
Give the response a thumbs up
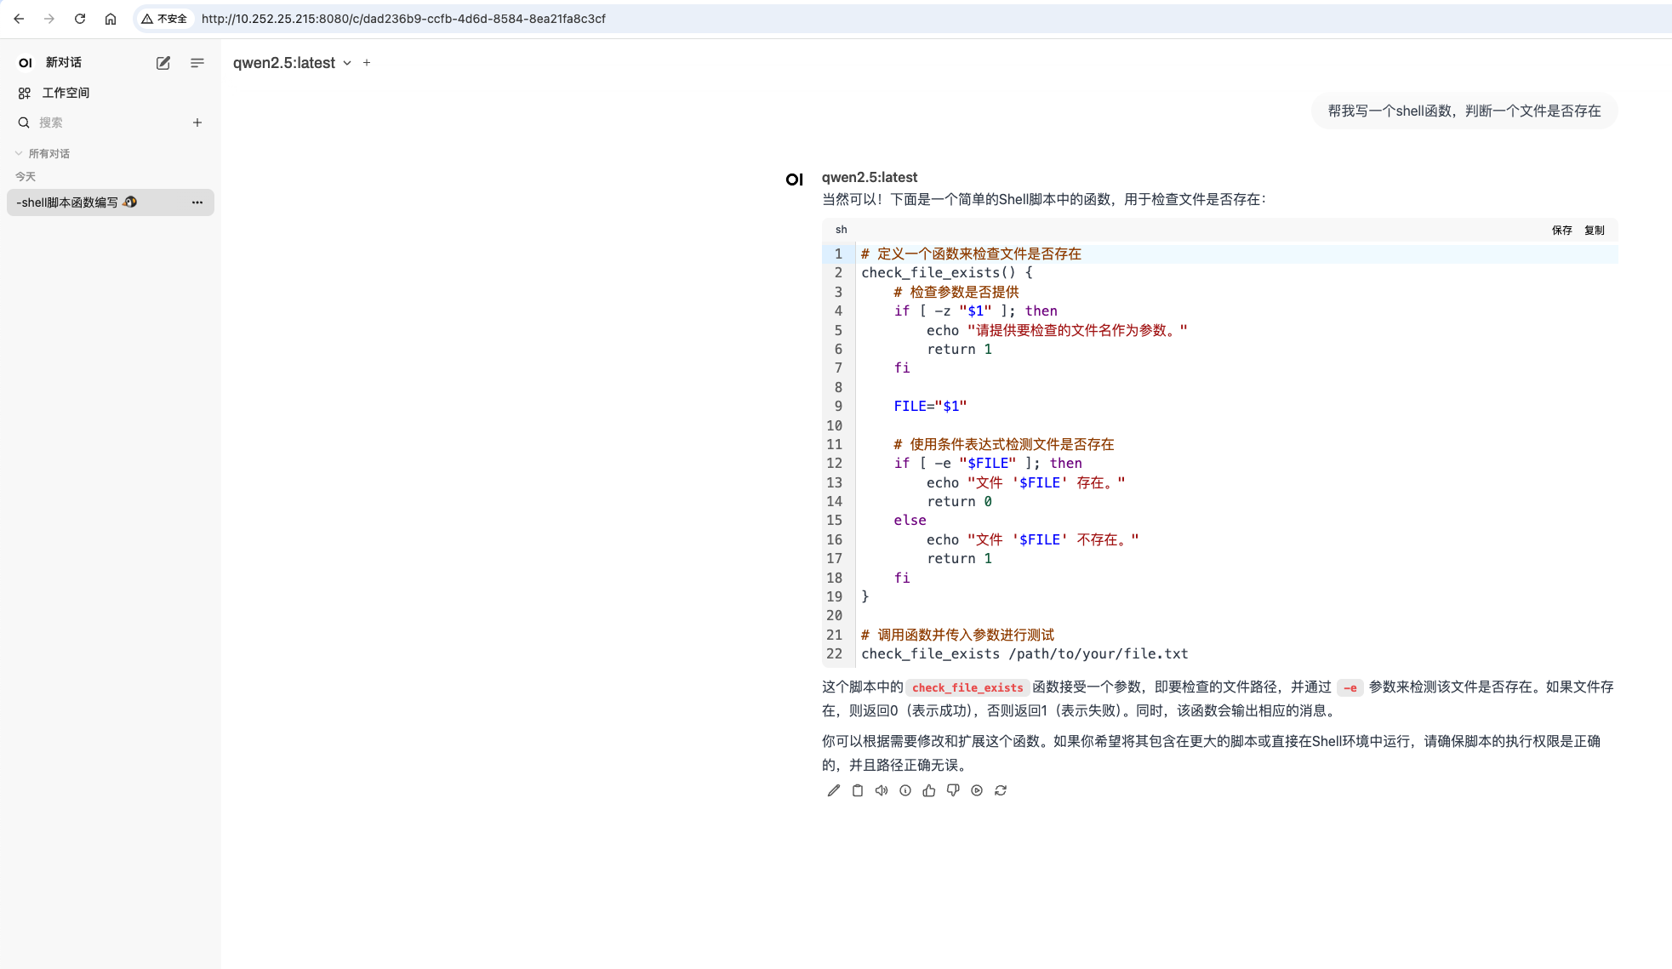[x=928, y=790]
